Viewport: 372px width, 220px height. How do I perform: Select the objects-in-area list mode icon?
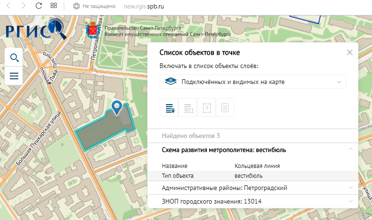point(188,108)
